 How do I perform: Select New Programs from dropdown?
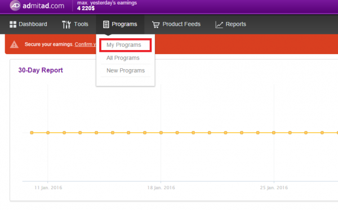126,70
